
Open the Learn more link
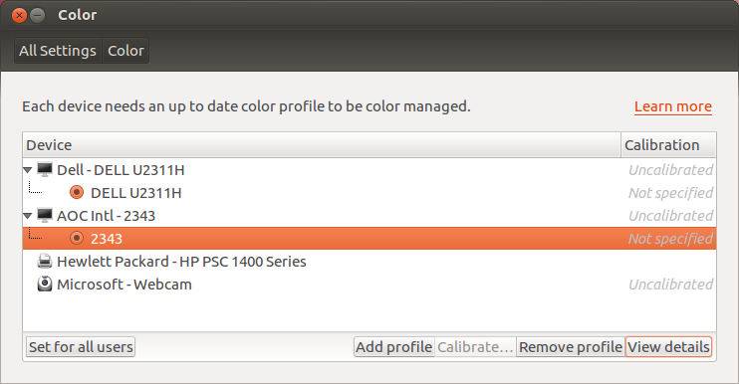coord(673,106)
